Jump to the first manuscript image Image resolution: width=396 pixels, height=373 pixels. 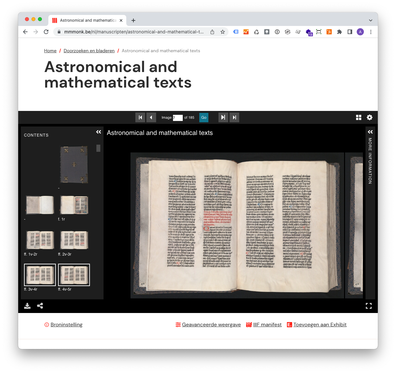click(x=140, y=117)
